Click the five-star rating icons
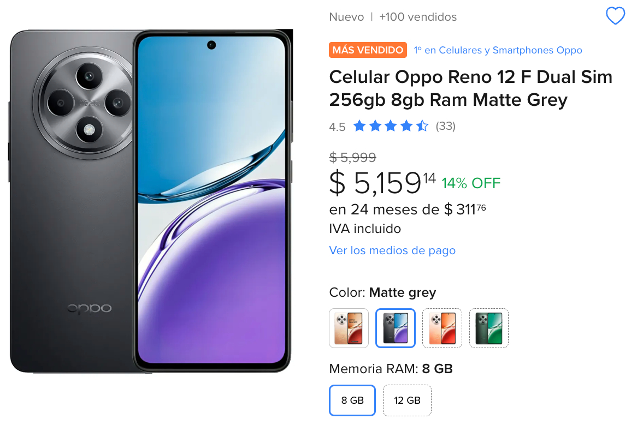The image size is (637, 431). pyautogui.click(x=391, y=126)
